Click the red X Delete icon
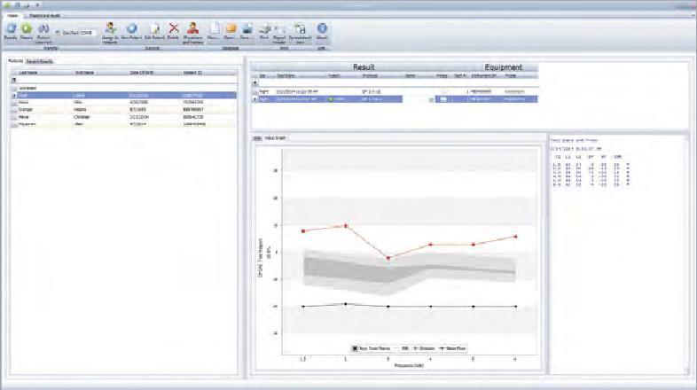The width and height of the screenshot is (697, 390). pos(174,31)
